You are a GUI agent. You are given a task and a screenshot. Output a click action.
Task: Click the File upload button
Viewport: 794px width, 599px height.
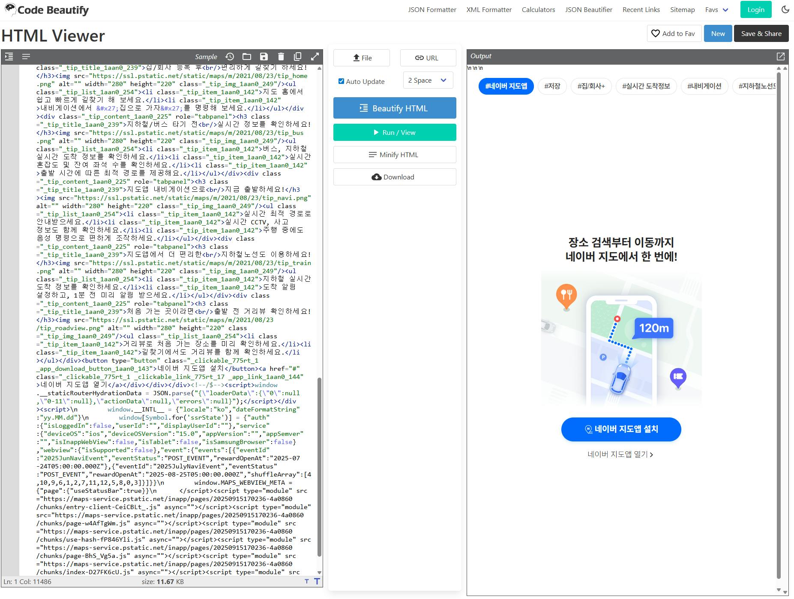coord(362,58)
